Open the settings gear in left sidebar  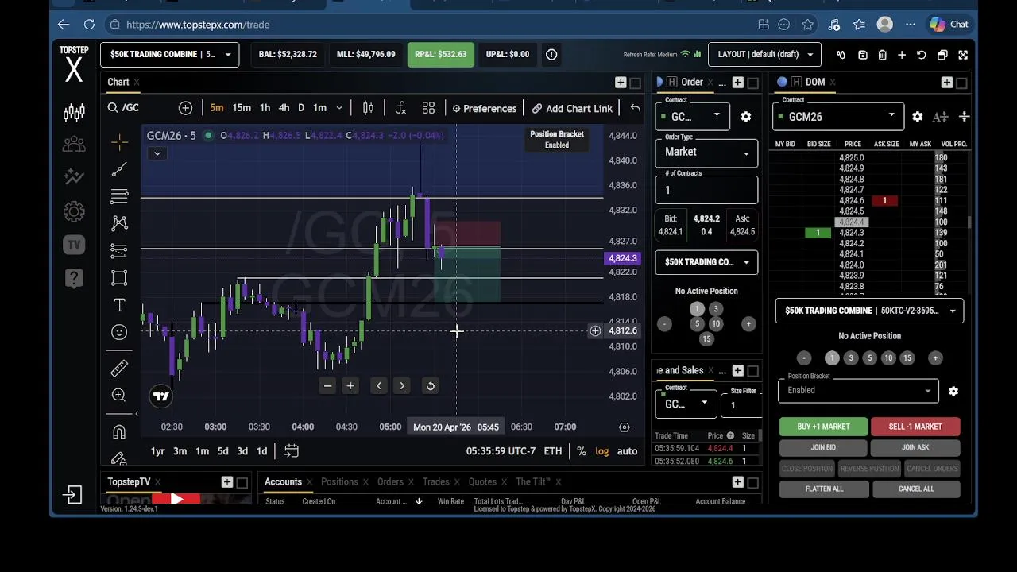74,211
